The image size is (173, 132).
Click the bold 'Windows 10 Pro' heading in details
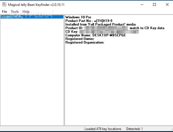point(78,17)
